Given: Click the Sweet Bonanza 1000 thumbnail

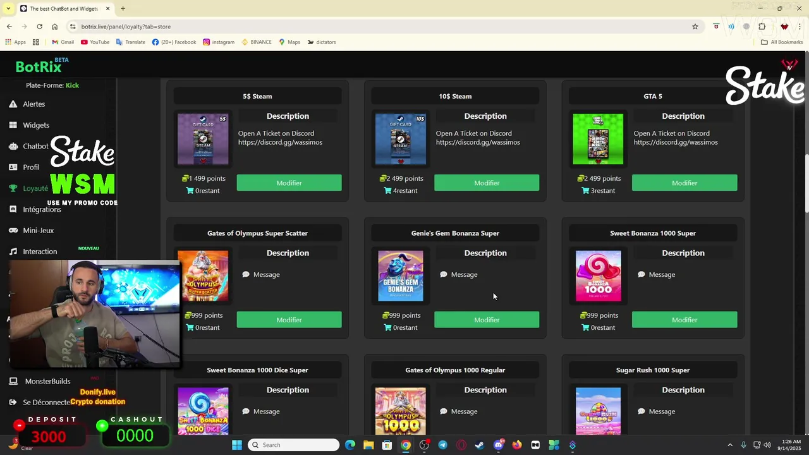Looking at the screenshot, I should (x=598, y=276).
